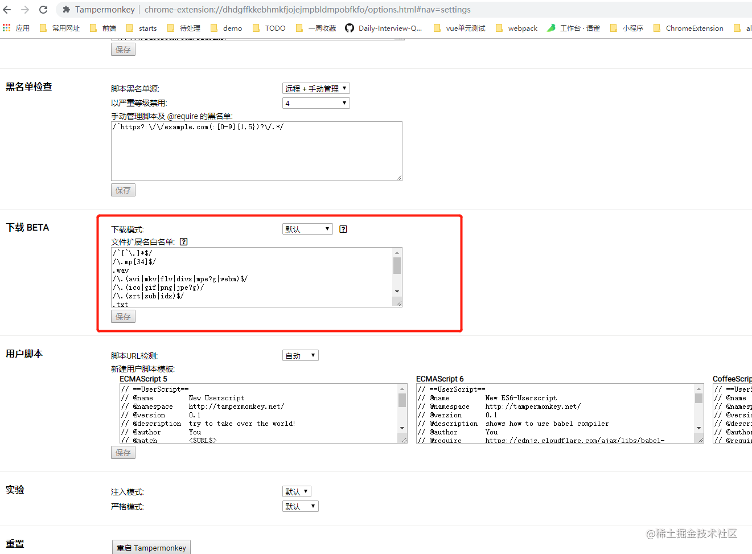Click 保存 below the blacklist textarea
The image size is (752, 554).
(x=123, y=190)
